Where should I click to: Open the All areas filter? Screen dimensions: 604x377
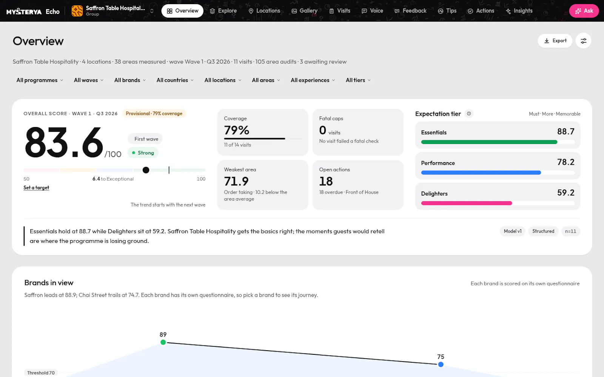coord(266,80)
